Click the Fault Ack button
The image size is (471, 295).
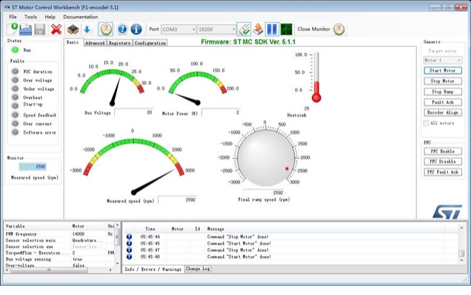(x=443, y=102)
